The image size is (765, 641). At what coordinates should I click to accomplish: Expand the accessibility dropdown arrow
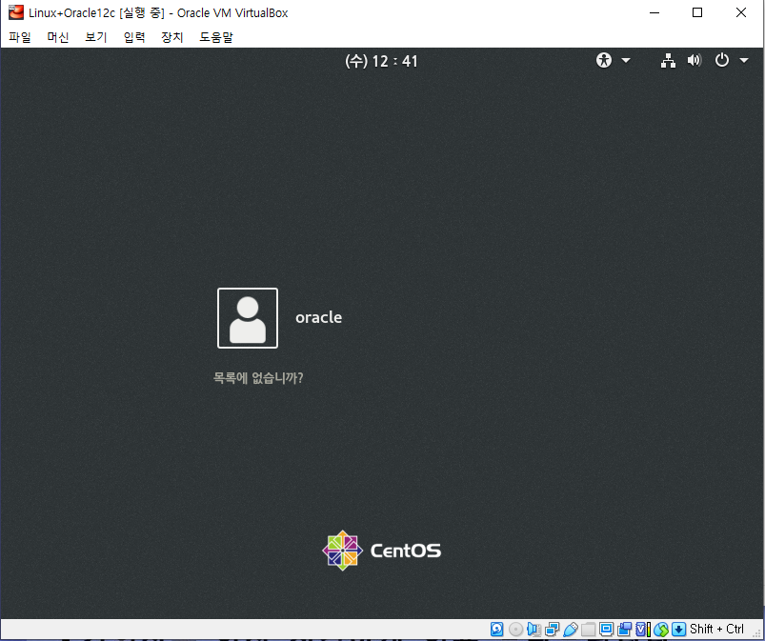pyautogui.click(x=626, y=61)
